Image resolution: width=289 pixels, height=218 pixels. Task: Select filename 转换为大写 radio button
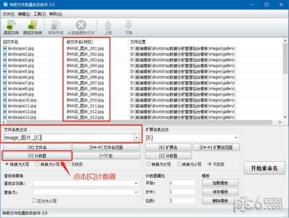point(7,164)
